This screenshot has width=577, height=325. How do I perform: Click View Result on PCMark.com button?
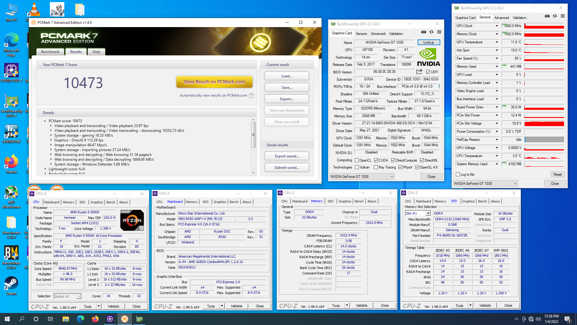[x=214, y=82]
